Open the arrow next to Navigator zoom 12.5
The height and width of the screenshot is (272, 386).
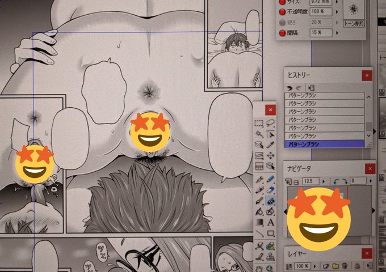324,181
